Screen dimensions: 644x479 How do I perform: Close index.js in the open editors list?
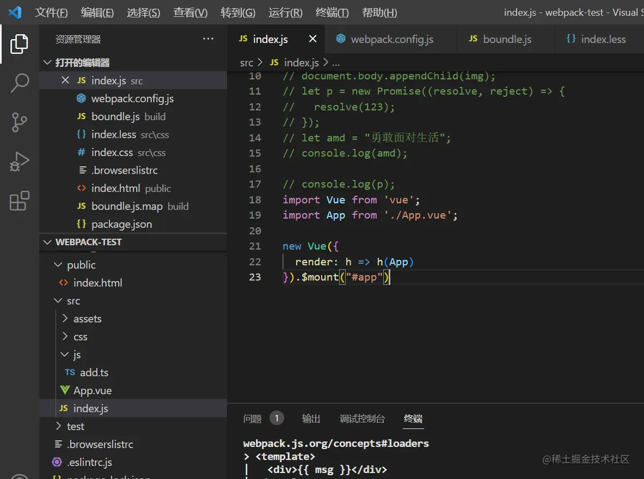pyautogui.click(x=65, y=80)
